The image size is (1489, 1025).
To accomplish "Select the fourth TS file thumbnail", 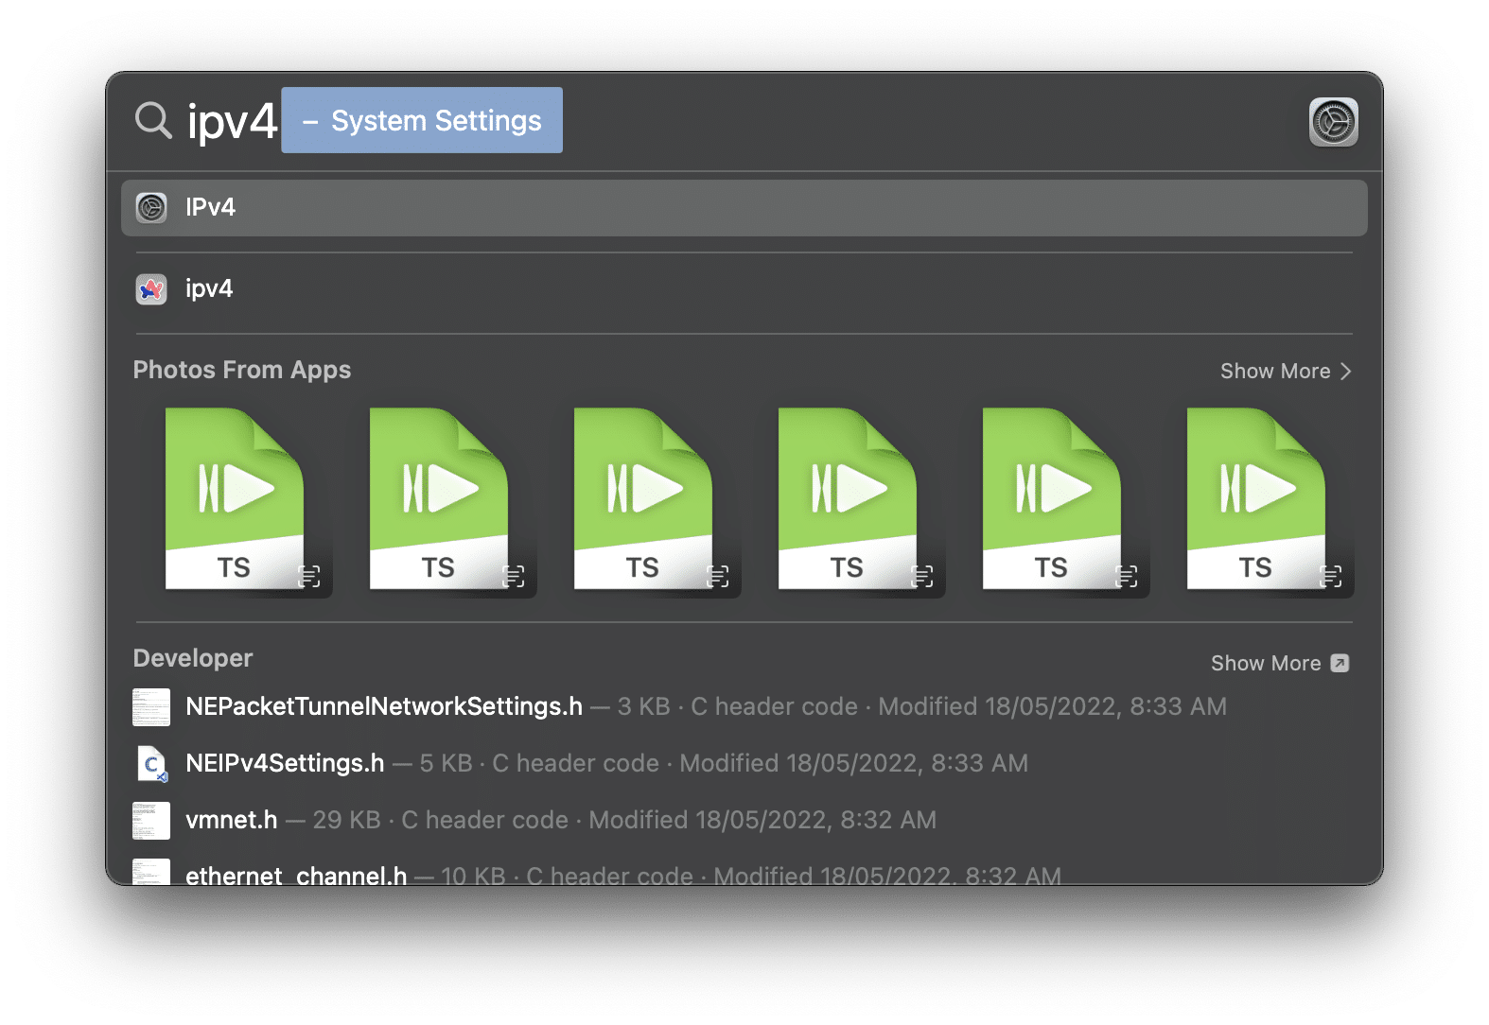I will pos(848,499).
